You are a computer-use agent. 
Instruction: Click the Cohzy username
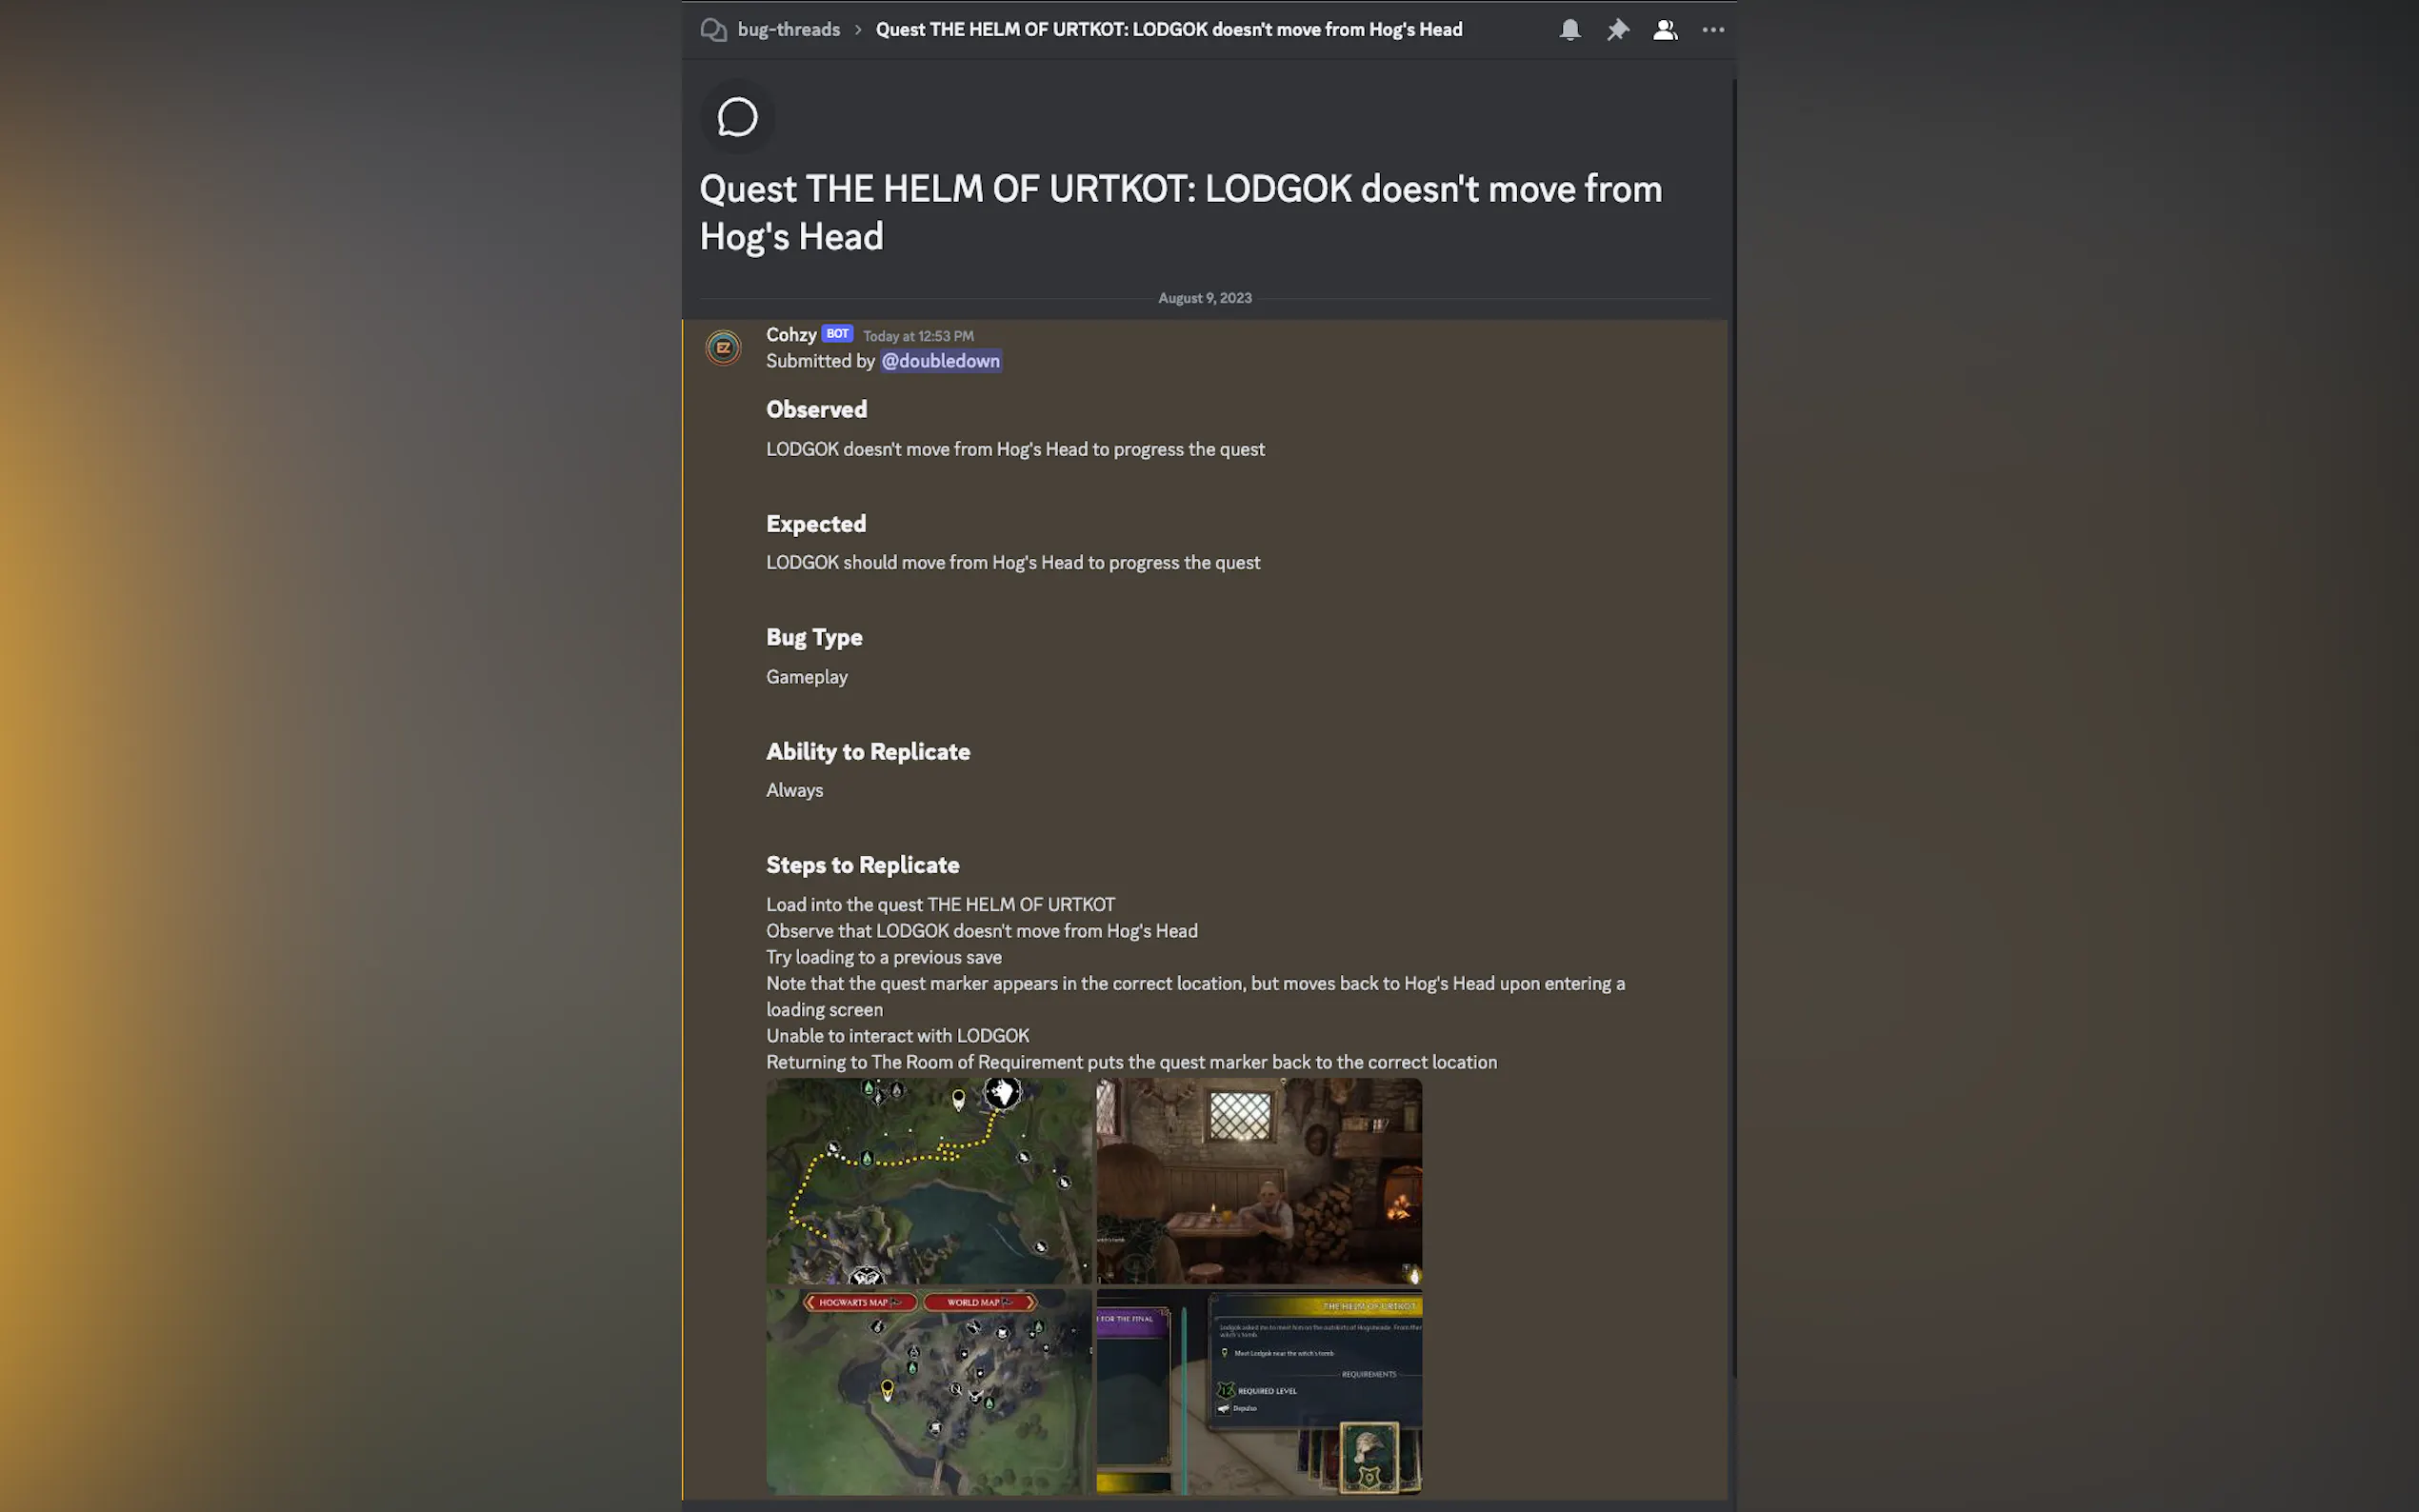coord(790,335)
